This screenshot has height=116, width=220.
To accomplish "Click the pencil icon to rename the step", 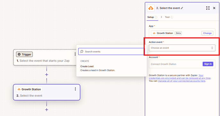I will [x=182, y=8].
